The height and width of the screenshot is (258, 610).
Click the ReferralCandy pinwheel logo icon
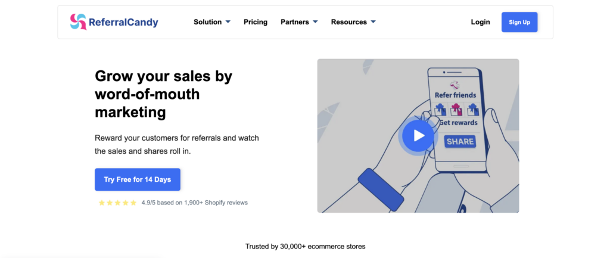pyautogui.click(x=78, y=22)
